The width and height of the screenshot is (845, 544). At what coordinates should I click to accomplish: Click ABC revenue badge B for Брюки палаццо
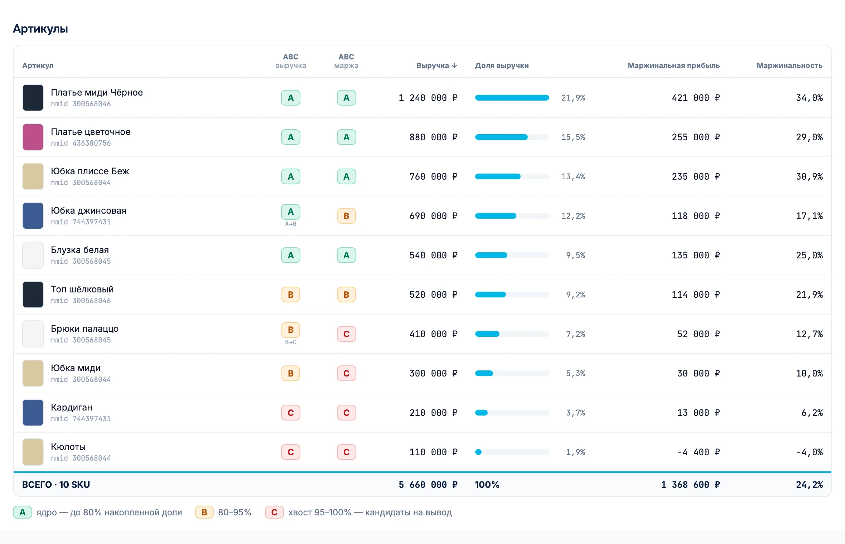(291, 330)
